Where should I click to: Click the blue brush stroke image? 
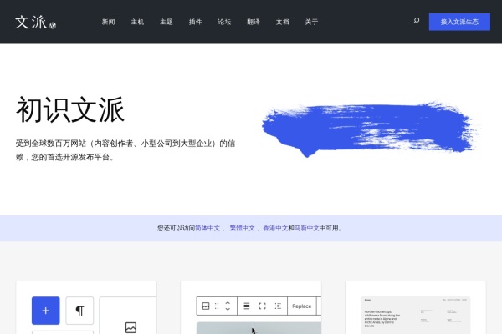pos(371,129)
